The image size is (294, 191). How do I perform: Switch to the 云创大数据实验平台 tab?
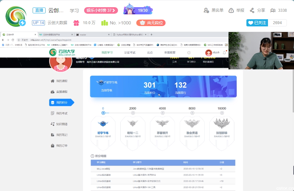coord(56,35)
